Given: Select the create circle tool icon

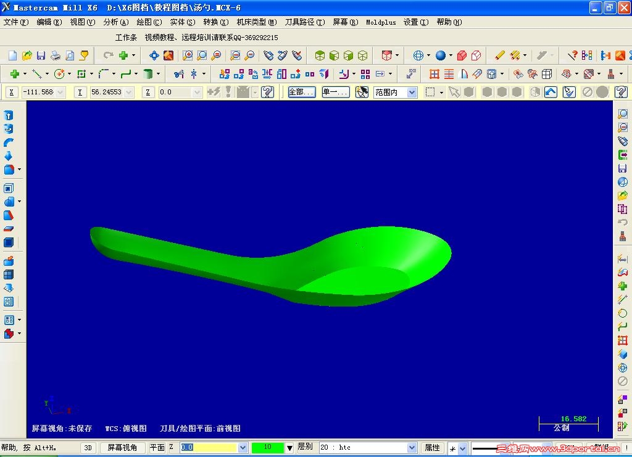Looking at the screenshot, I should click(59, 73).
